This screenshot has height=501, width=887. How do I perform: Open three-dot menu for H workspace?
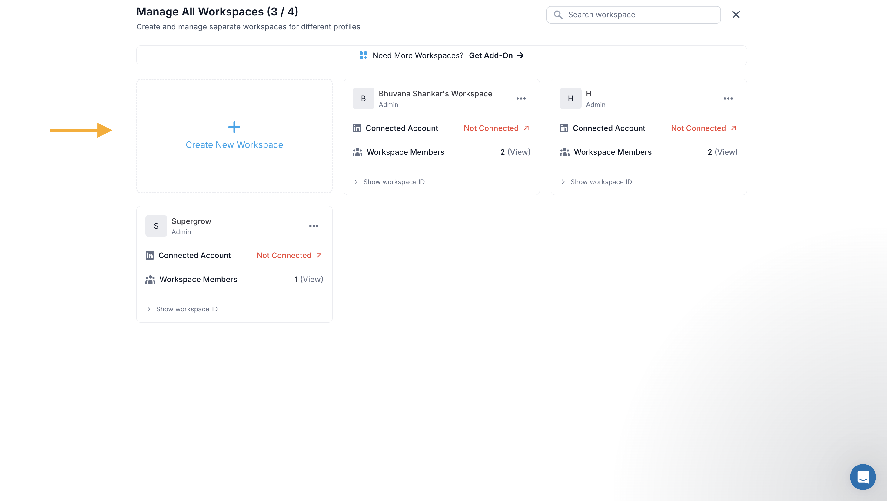728,98
